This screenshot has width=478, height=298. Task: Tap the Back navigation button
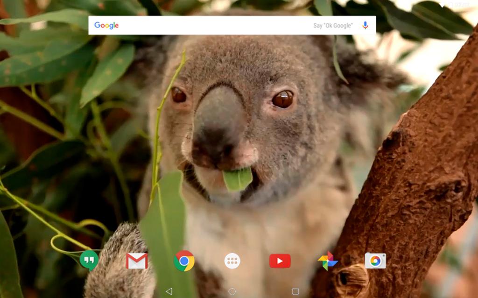(169, 291)
